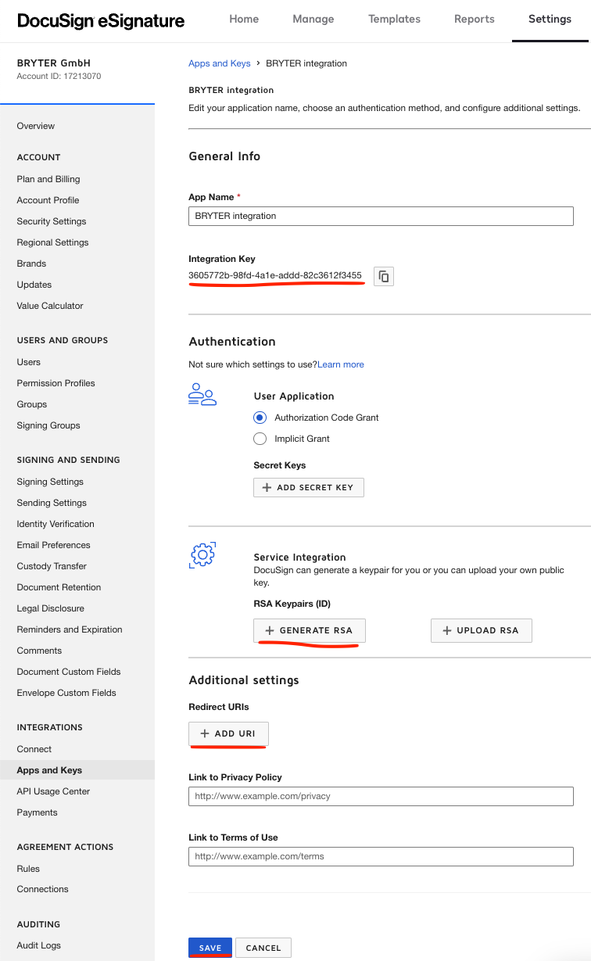The height and width of the screenshot is (961, 591).
Task: Click the Link to Privacy Policy field
Action: point(381,796)
